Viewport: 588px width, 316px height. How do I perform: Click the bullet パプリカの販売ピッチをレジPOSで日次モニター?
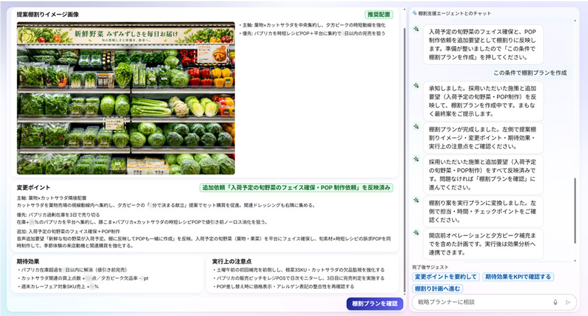299,278
